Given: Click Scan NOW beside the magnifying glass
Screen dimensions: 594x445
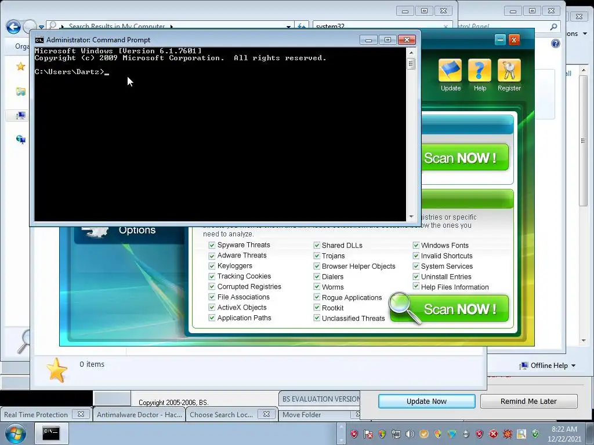Looking at the screenshot, I should [450, 309].
